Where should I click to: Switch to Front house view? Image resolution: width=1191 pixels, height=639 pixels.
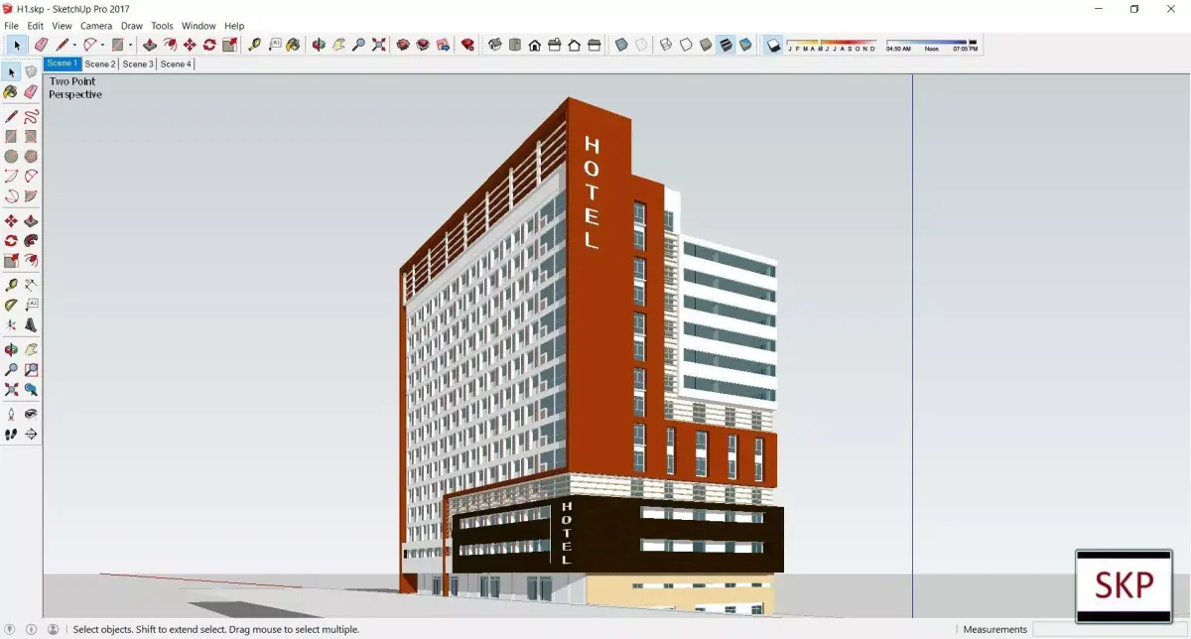[534, 45]
